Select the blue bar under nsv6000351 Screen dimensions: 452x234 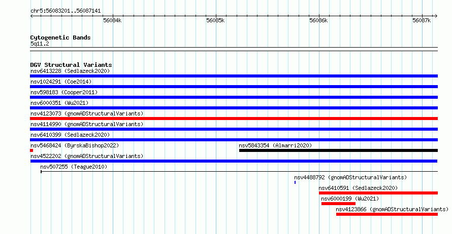234,108
